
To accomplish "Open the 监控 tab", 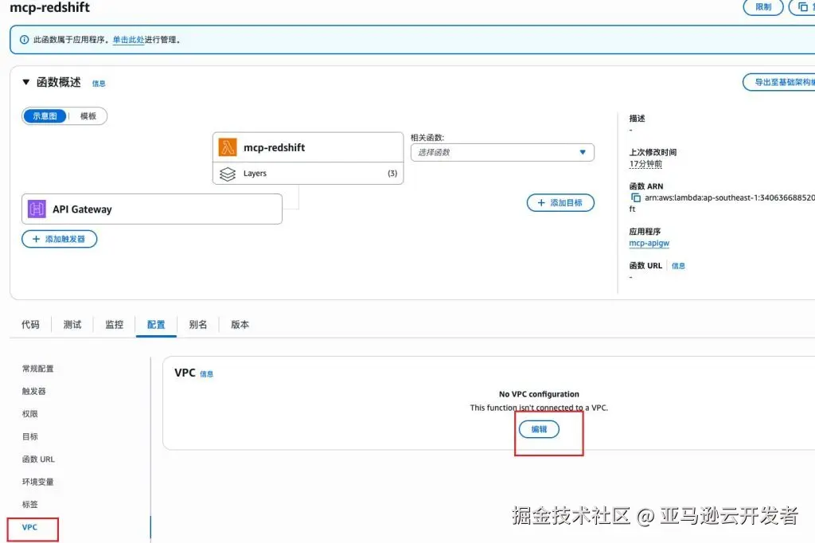I will tap(115, 325).
